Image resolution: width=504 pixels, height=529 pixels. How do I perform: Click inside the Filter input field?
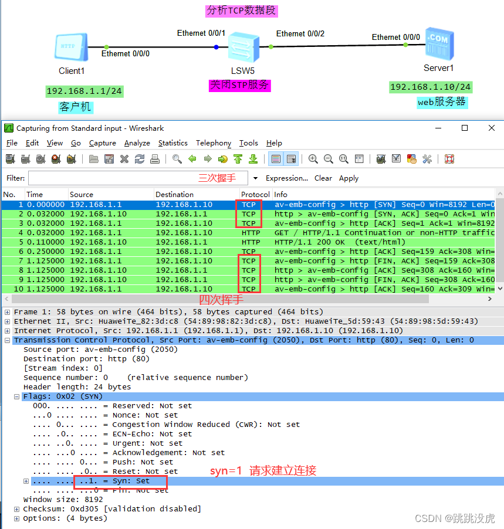point(138,178)
